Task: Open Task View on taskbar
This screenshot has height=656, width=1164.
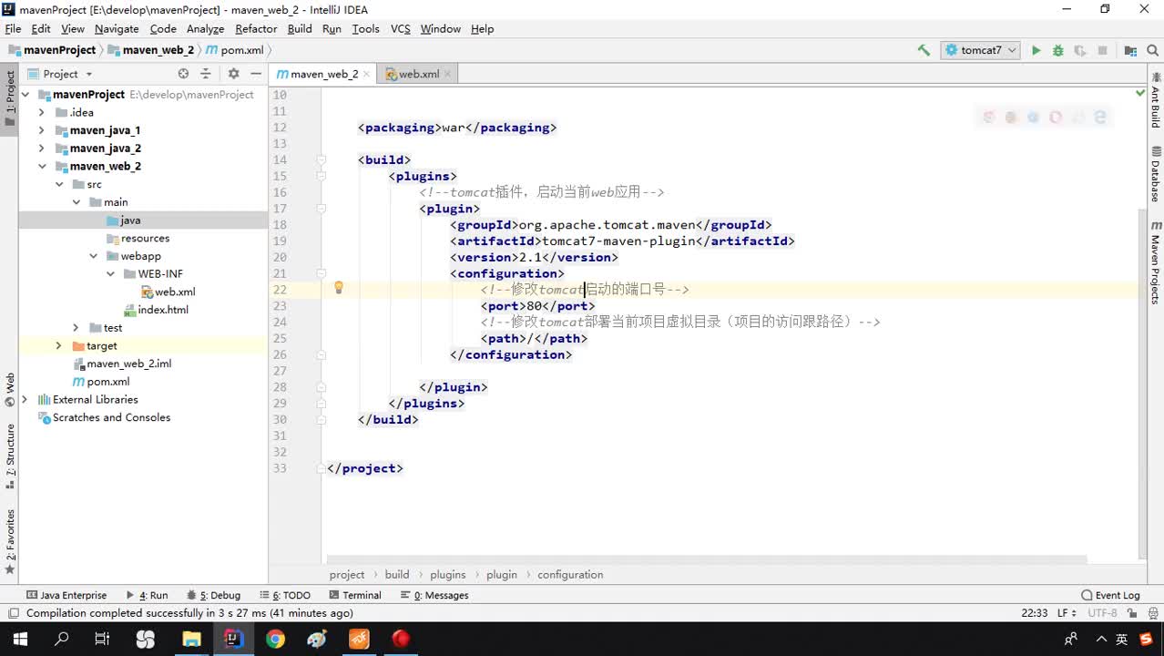Action: tap(103, 639)
